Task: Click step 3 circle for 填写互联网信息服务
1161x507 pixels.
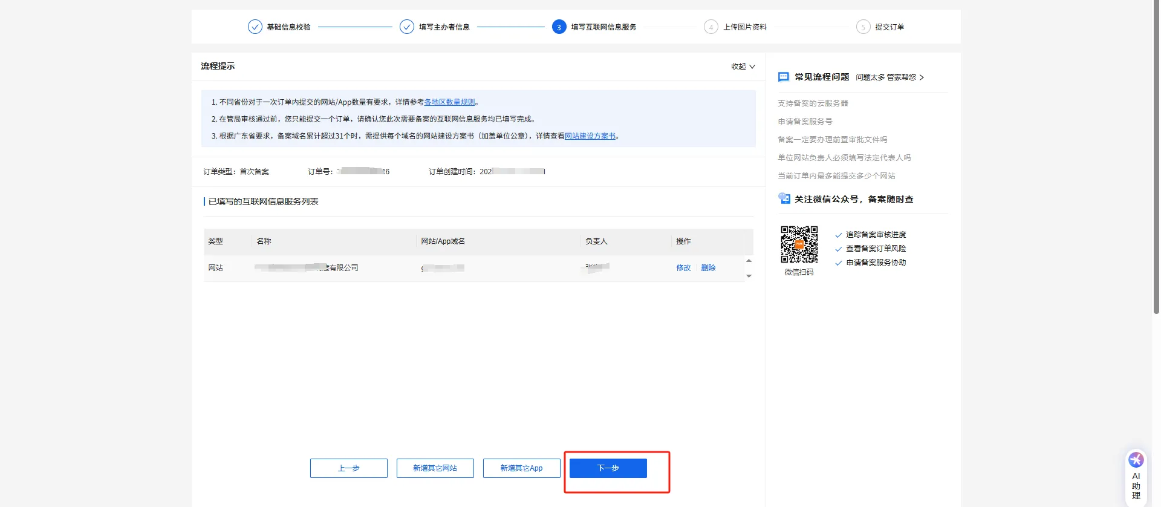Action: pyautogui.click(x=559, y=27)
